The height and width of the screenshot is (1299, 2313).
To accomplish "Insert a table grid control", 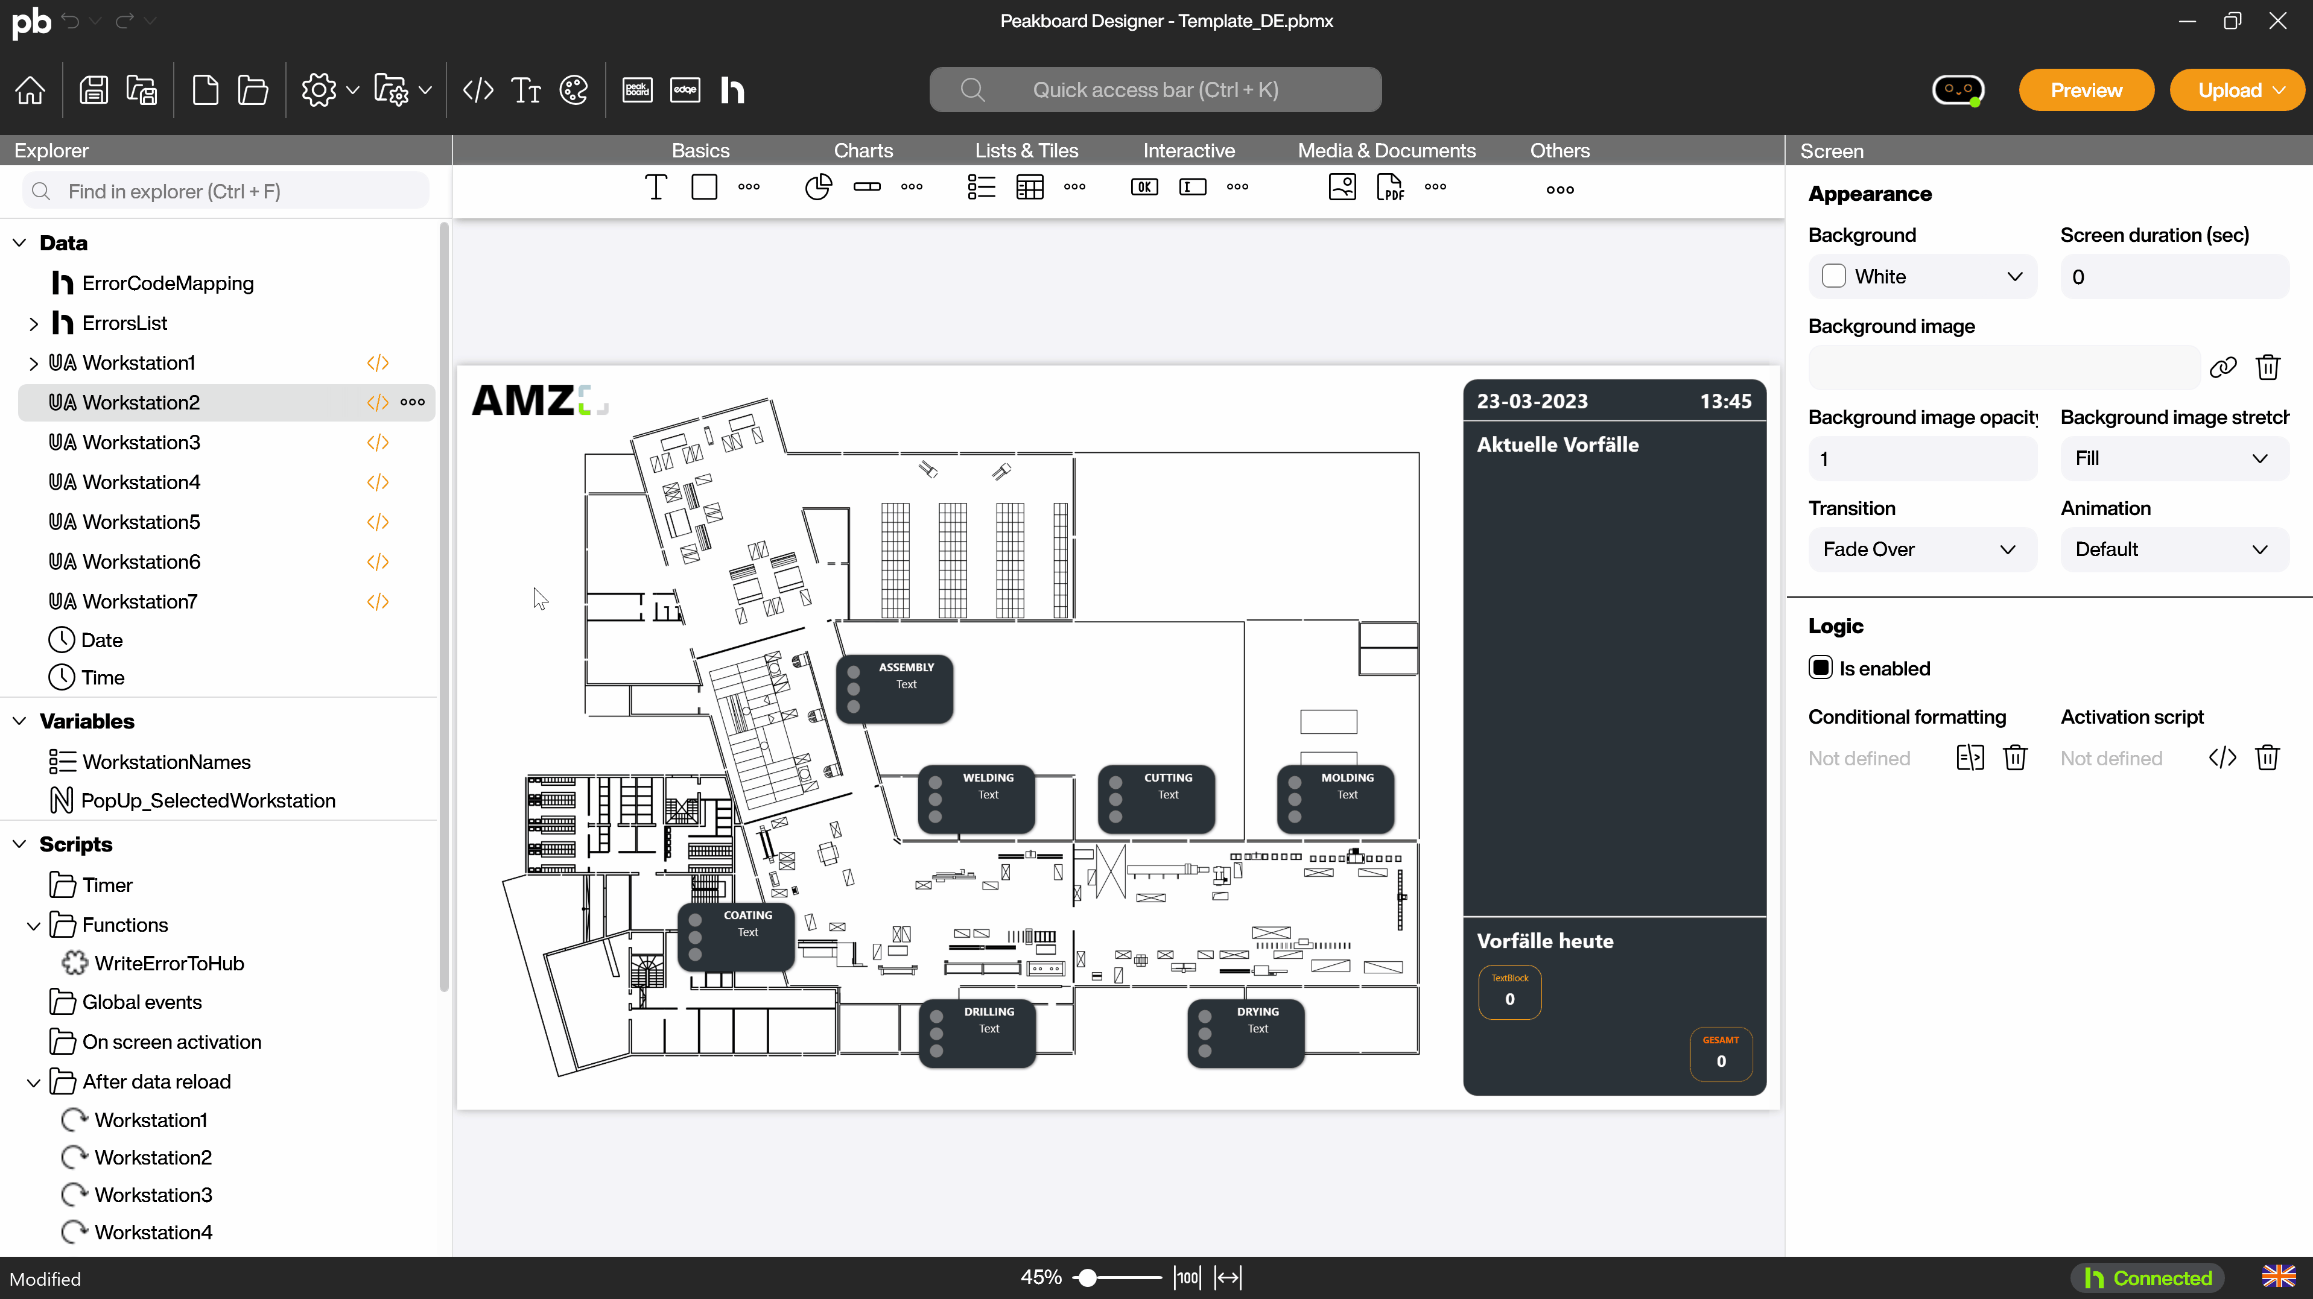I will (1030, 187).
